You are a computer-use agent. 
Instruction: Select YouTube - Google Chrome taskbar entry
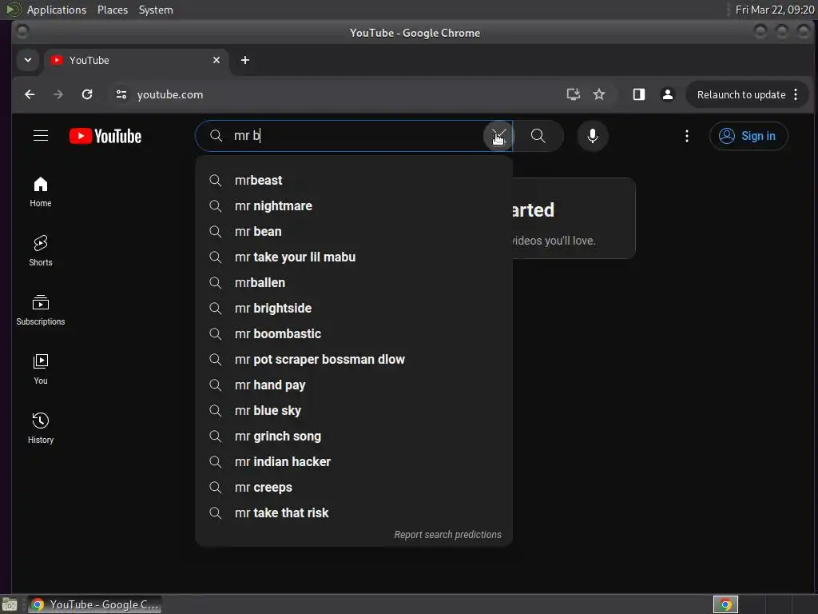tap(94, 604)
